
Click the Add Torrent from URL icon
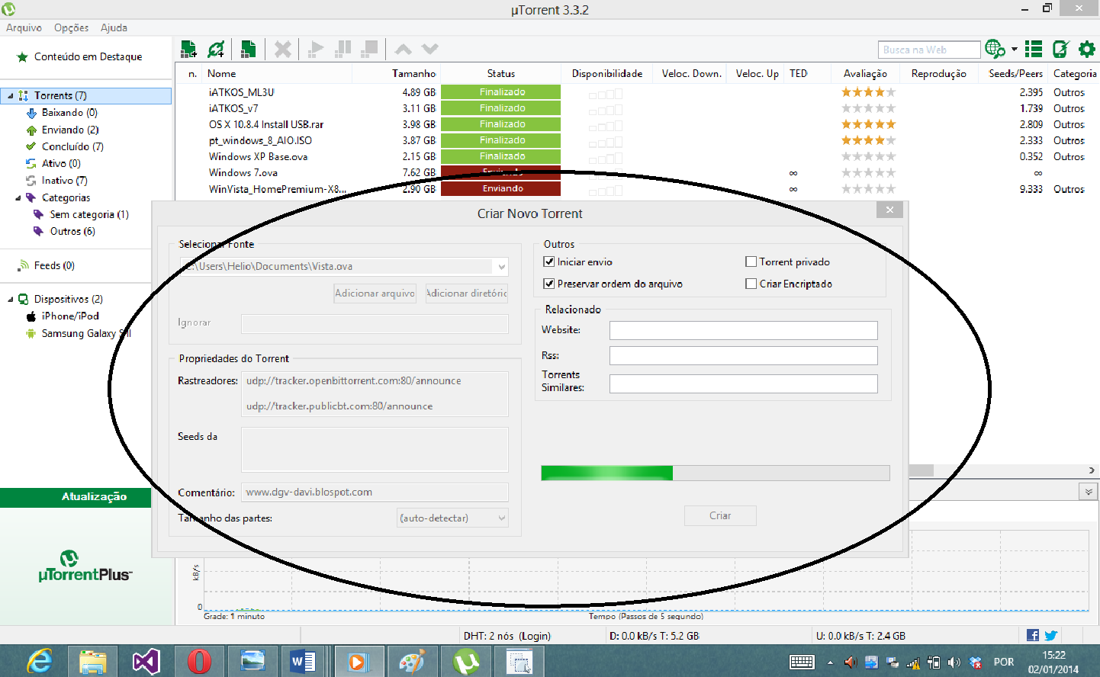pyautogui.click(x=217, y=50)
